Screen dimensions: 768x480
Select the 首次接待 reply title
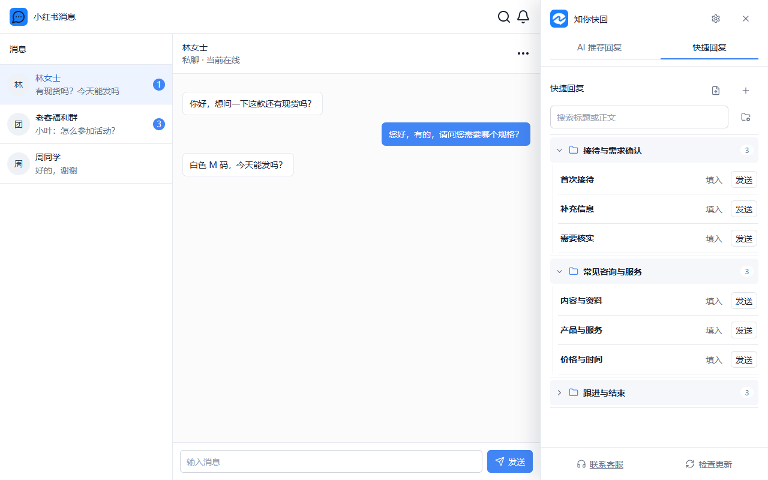(x=577, y=179)
